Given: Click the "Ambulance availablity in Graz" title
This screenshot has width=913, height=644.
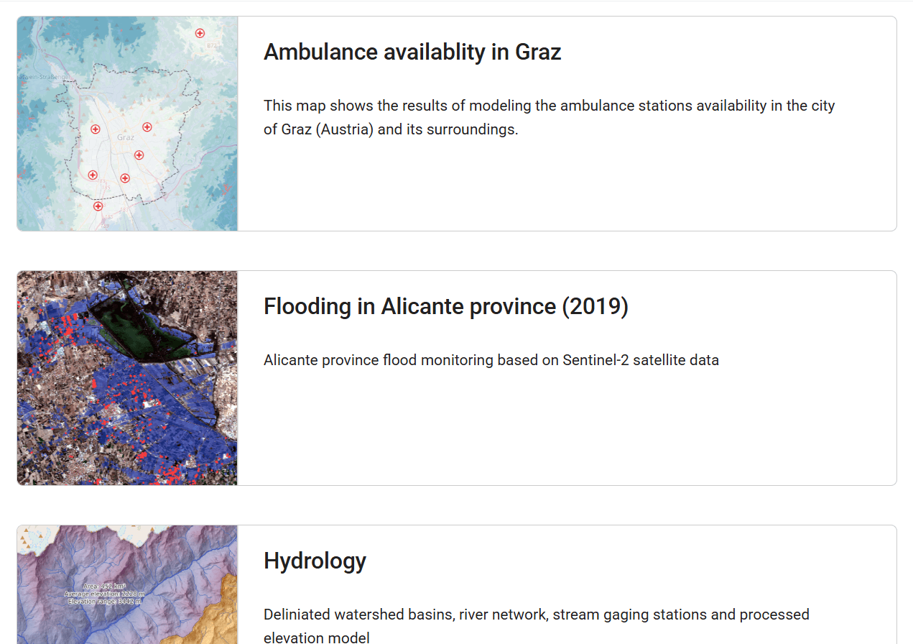Looking at the screenshot, I should click(412, 52).
